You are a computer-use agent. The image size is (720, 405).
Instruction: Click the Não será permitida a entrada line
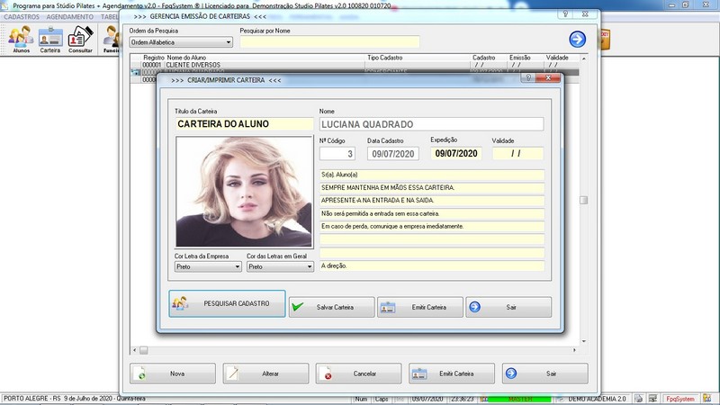[432, 213]
